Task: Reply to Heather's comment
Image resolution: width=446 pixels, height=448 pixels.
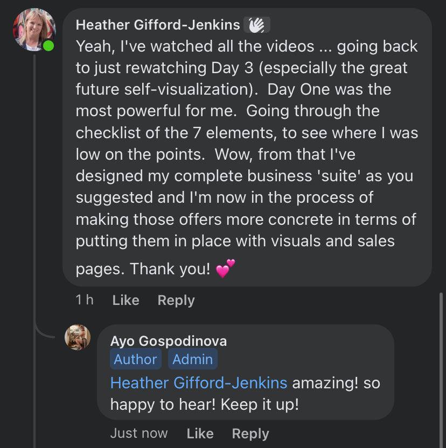Action: click(x=176, y=300)
